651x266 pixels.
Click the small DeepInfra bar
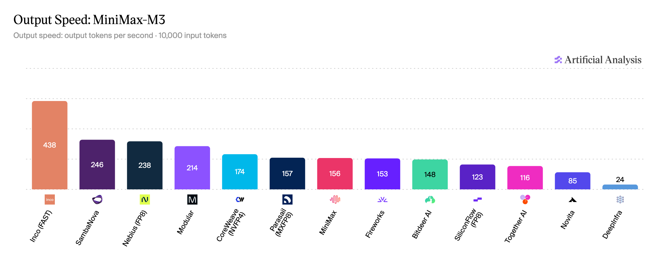620,187
